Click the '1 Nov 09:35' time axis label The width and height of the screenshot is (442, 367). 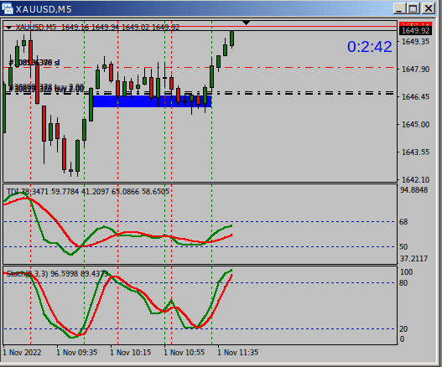pos(76,353)
